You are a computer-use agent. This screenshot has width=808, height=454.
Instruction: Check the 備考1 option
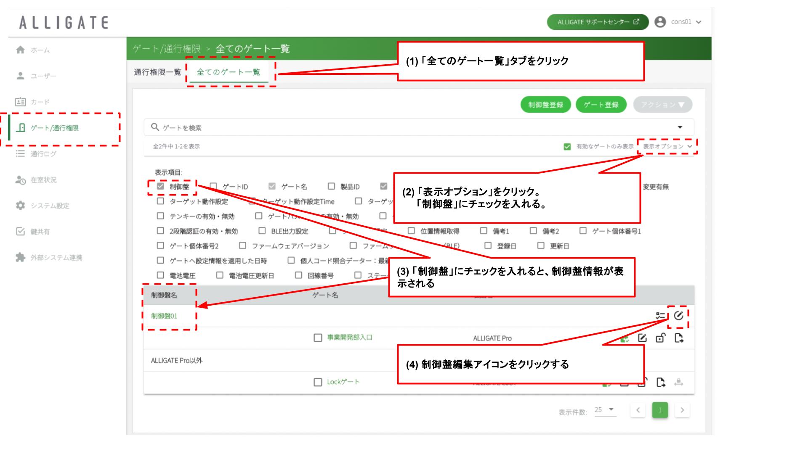pyautogui.click(x=484, y=231)
